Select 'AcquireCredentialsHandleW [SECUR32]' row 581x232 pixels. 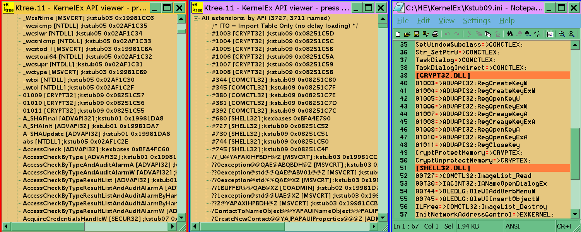click(x=99, y=219)
